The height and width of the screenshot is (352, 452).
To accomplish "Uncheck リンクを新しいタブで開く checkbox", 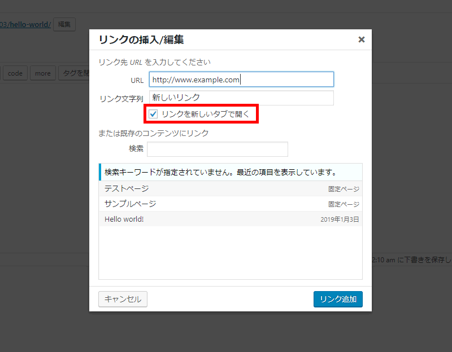I will [x=153, y=114].
